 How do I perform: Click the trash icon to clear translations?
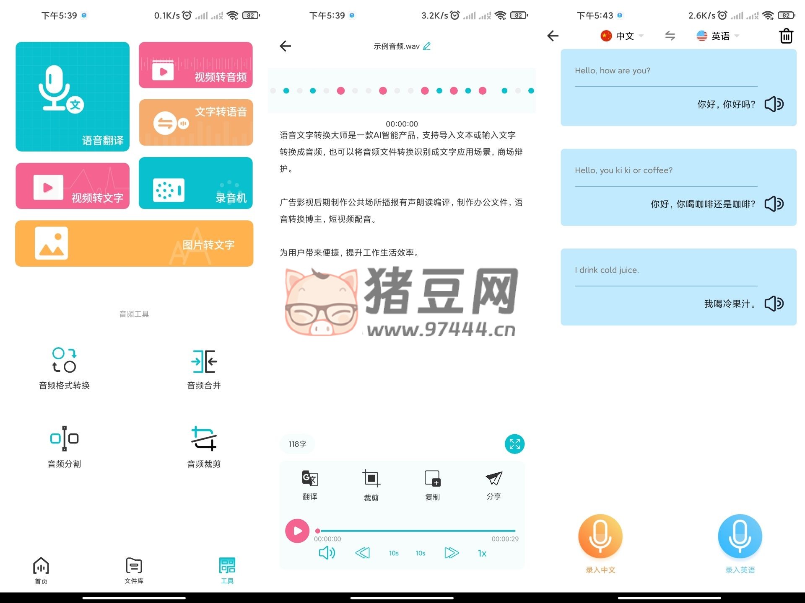click(786, 36)
